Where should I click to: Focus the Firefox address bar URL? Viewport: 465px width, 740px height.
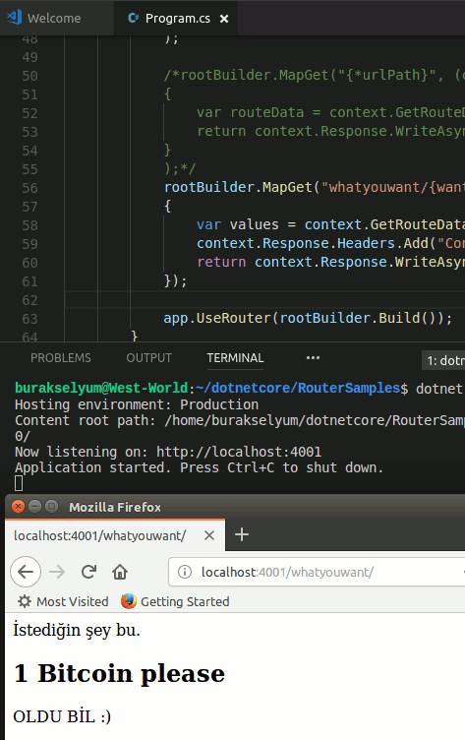[x=287, y=572]
